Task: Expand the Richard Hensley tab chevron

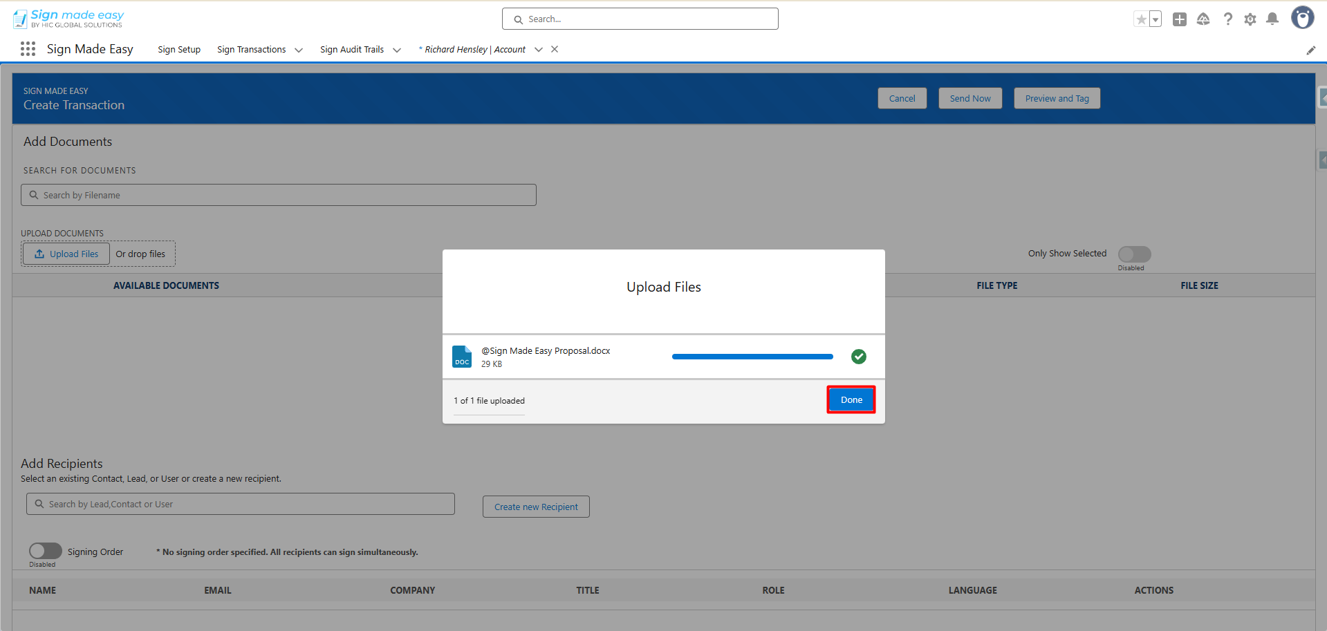Action: pyautogui.click(x=539, y=50)
